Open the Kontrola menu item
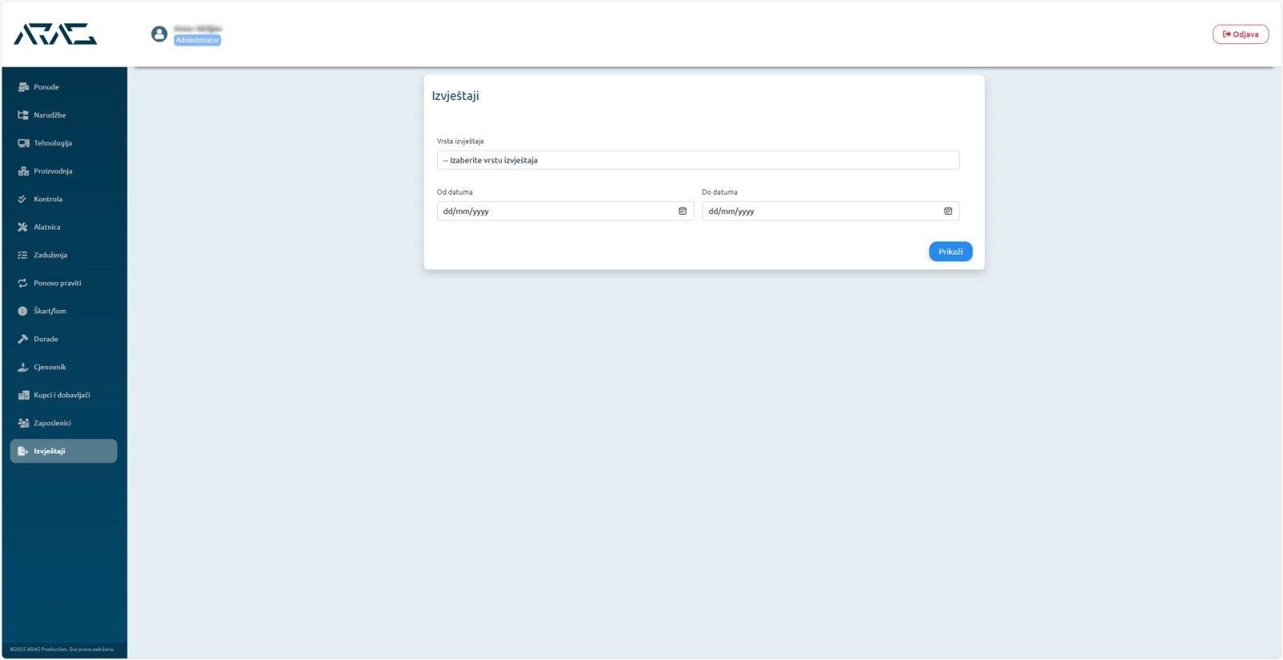 (47, 199)
